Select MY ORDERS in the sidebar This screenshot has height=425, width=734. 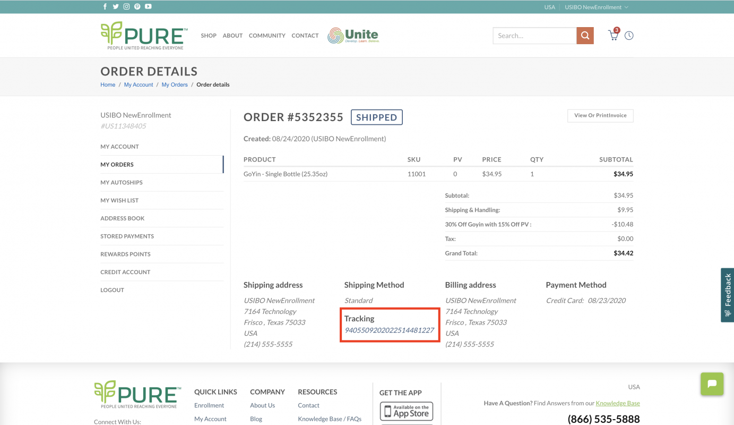pyautogui.click(x=162, y=165)
